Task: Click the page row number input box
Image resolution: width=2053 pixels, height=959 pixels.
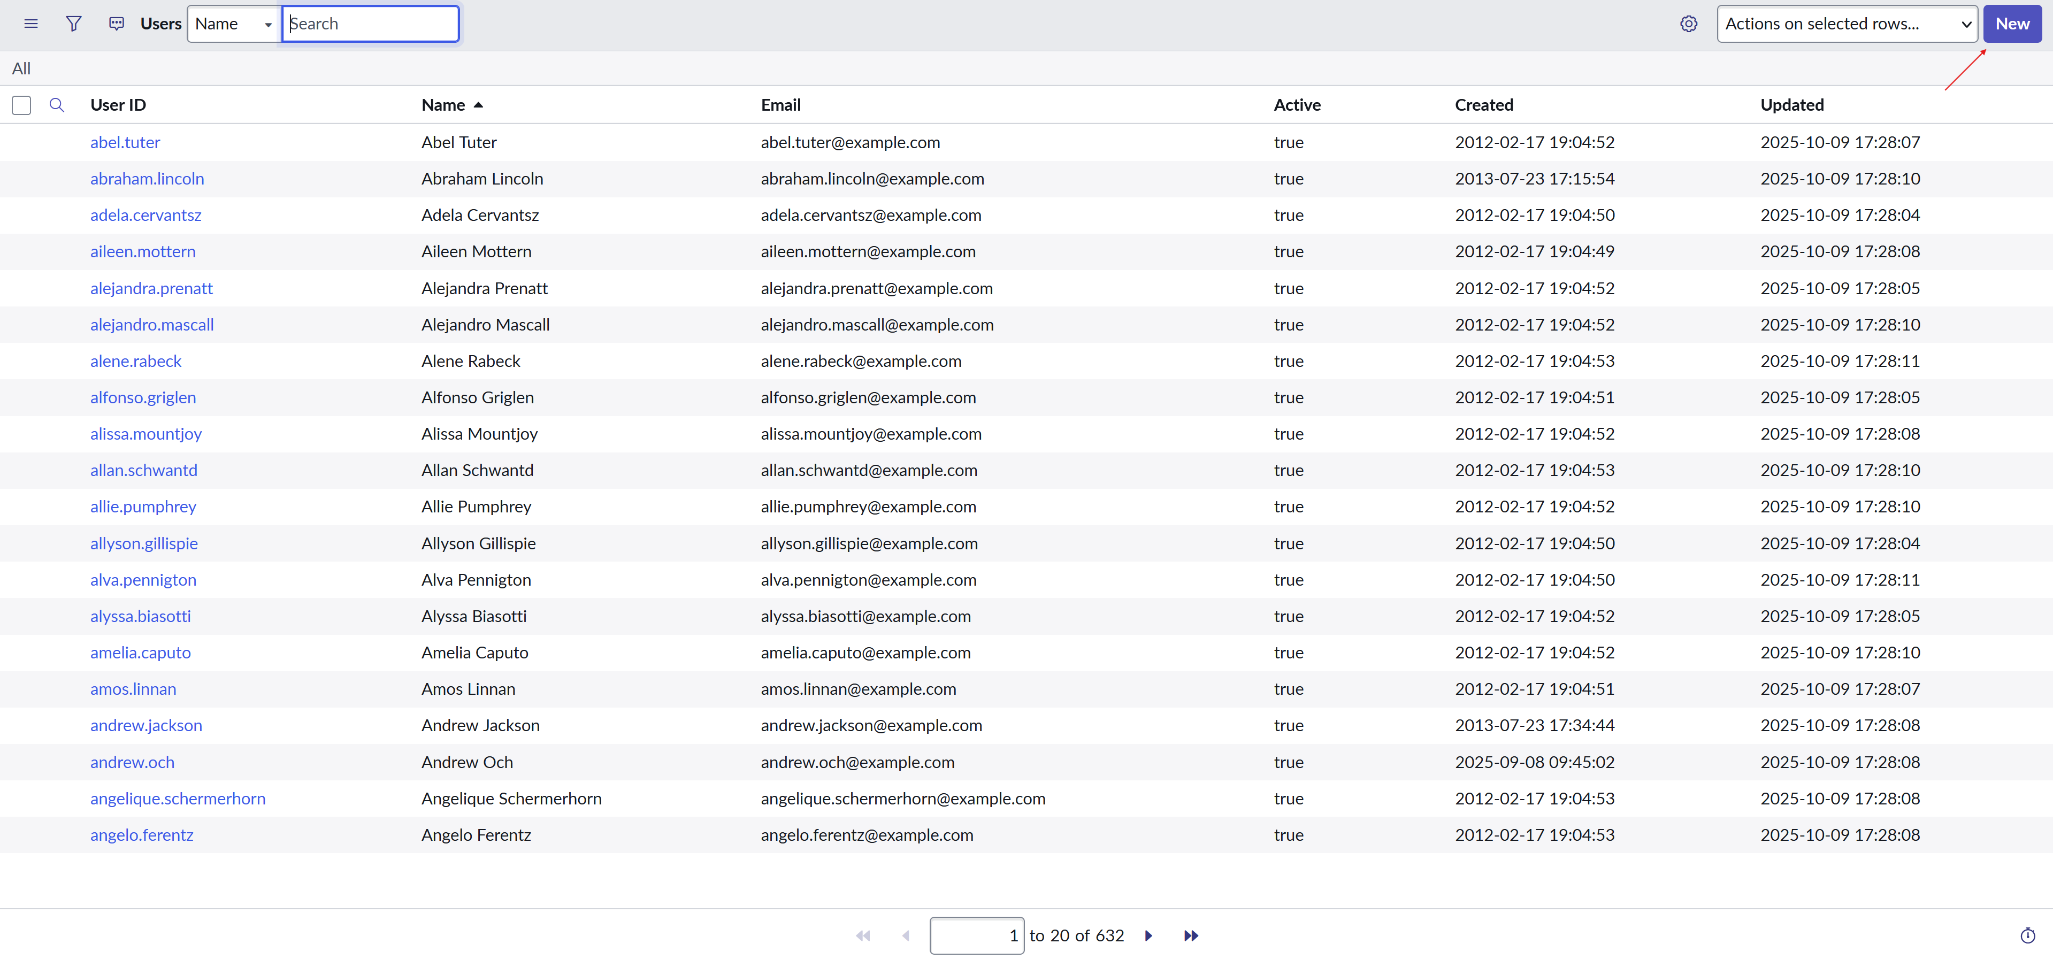Action: click(x=976, y=935)
